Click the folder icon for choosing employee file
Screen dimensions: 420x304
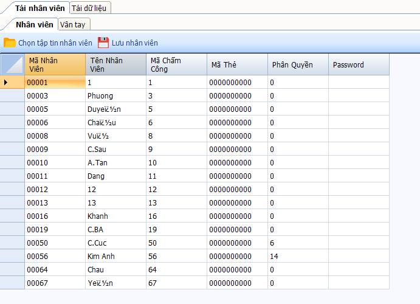10,43
